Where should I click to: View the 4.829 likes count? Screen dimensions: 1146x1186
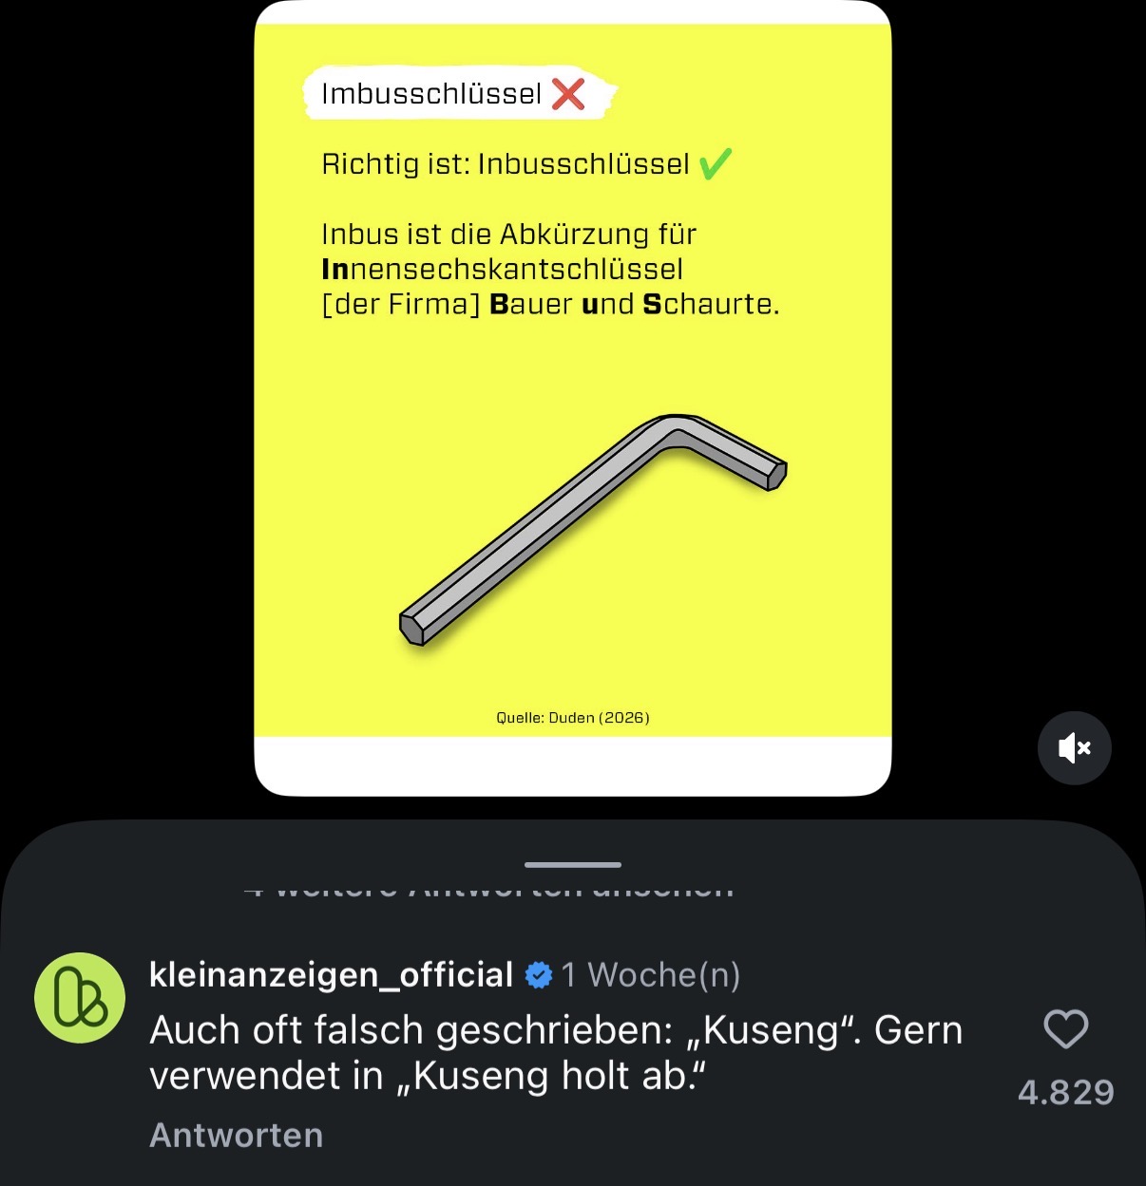point(1065,1093)
